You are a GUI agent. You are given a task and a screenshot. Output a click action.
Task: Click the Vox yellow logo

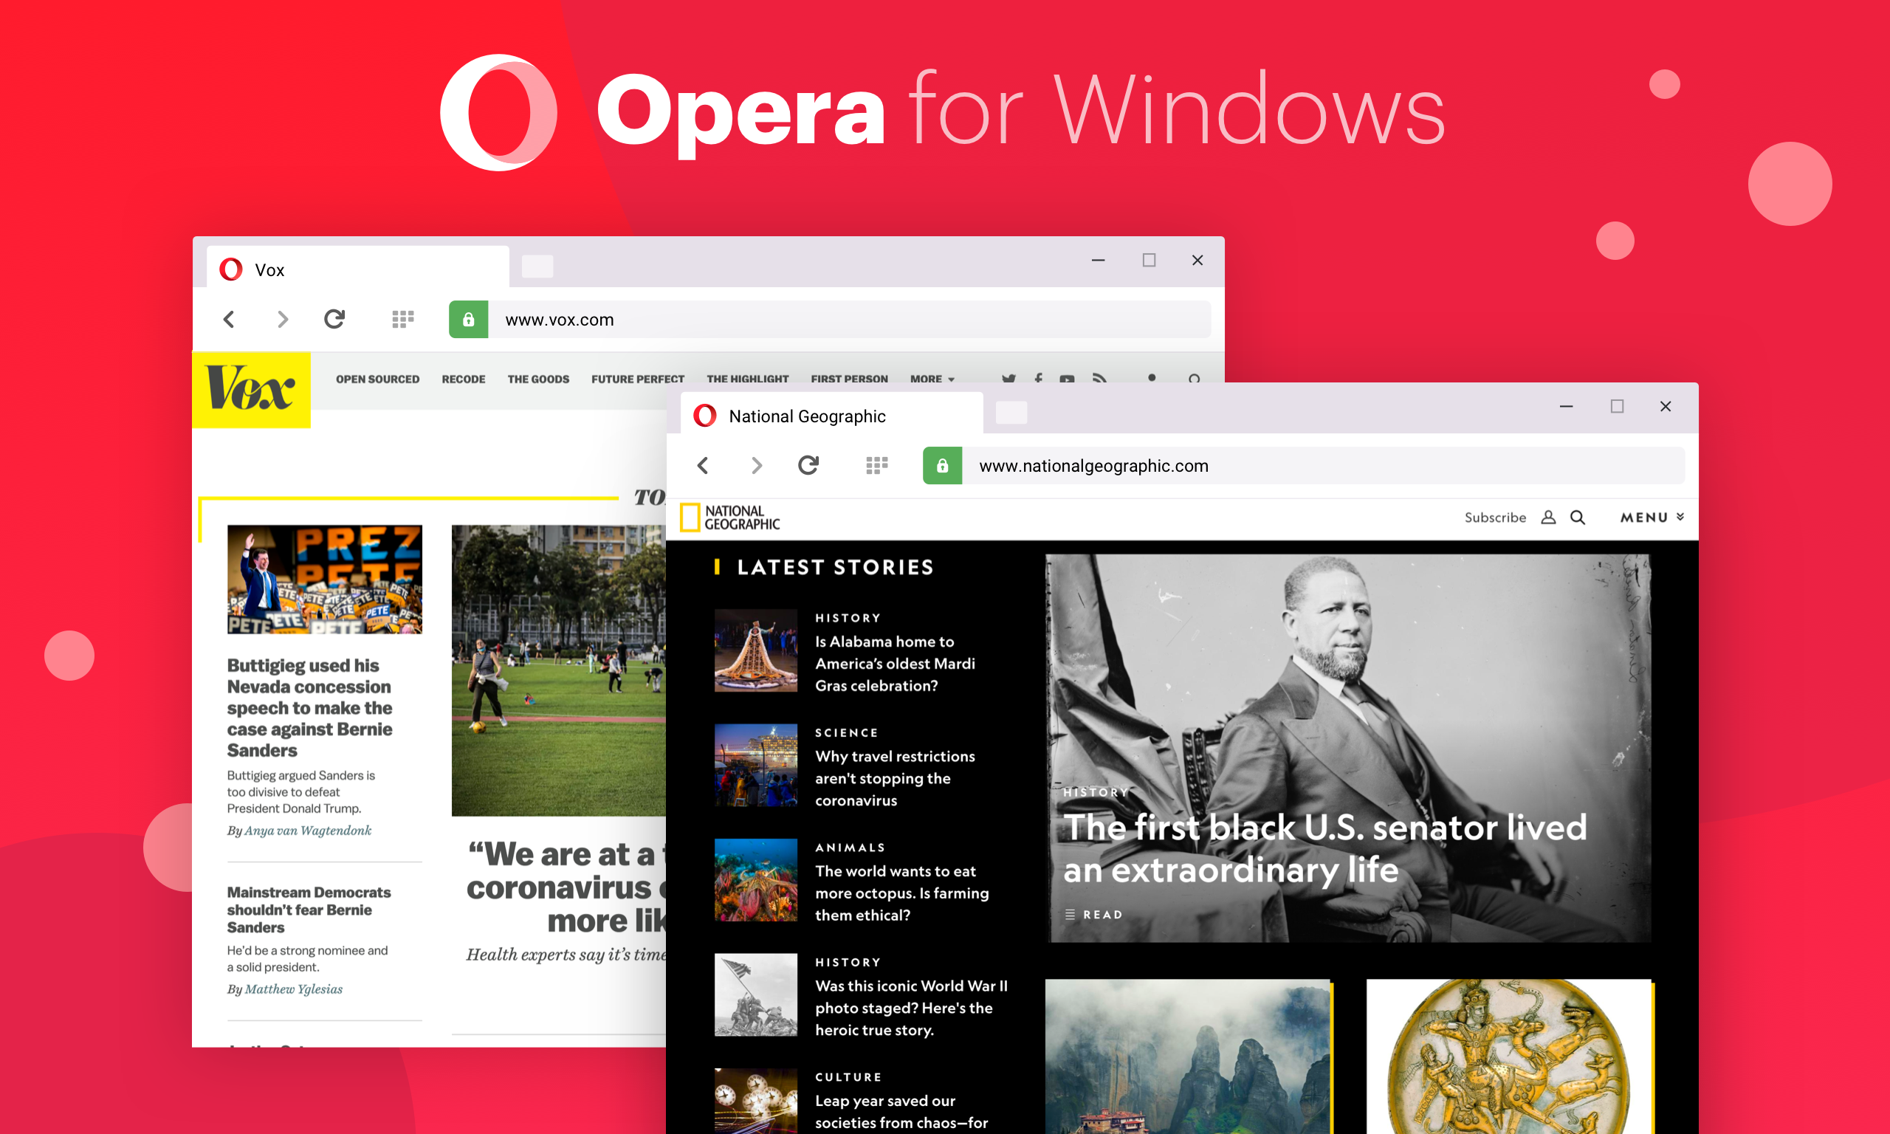click(251, 389)
